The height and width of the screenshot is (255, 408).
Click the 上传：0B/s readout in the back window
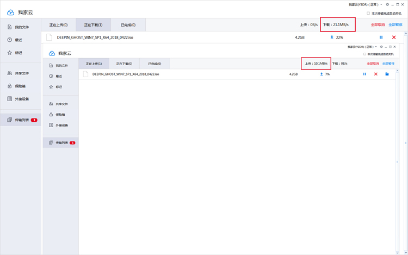[x=309, y=24]
